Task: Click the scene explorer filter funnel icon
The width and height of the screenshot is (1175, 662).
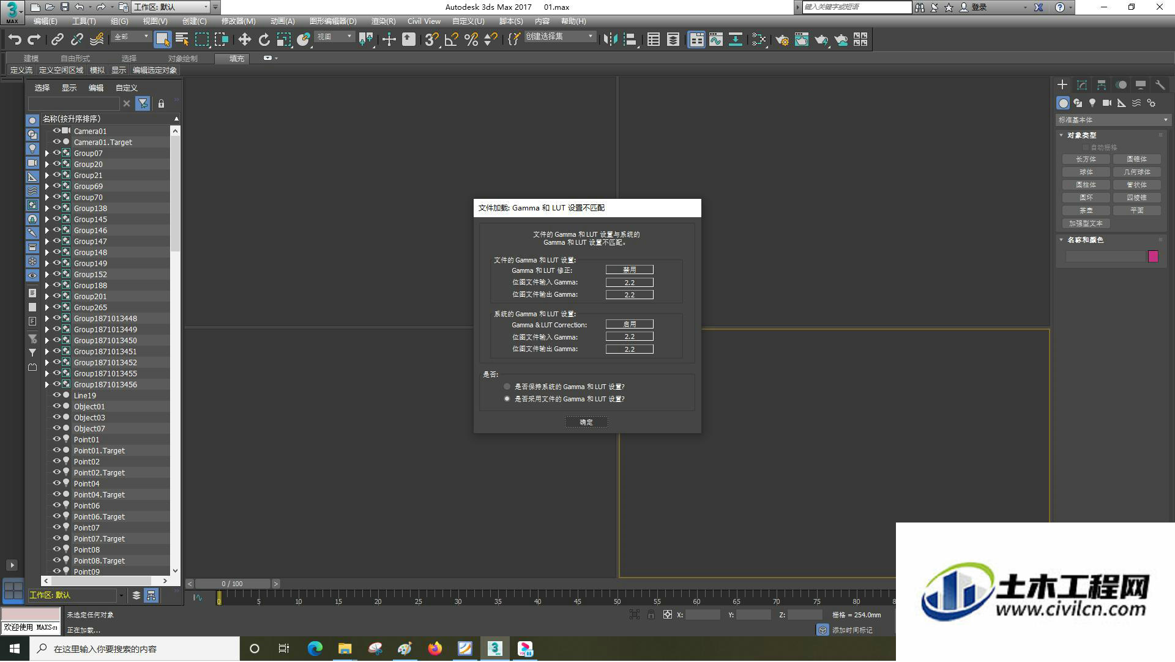Action: click(x=143, y=103)
